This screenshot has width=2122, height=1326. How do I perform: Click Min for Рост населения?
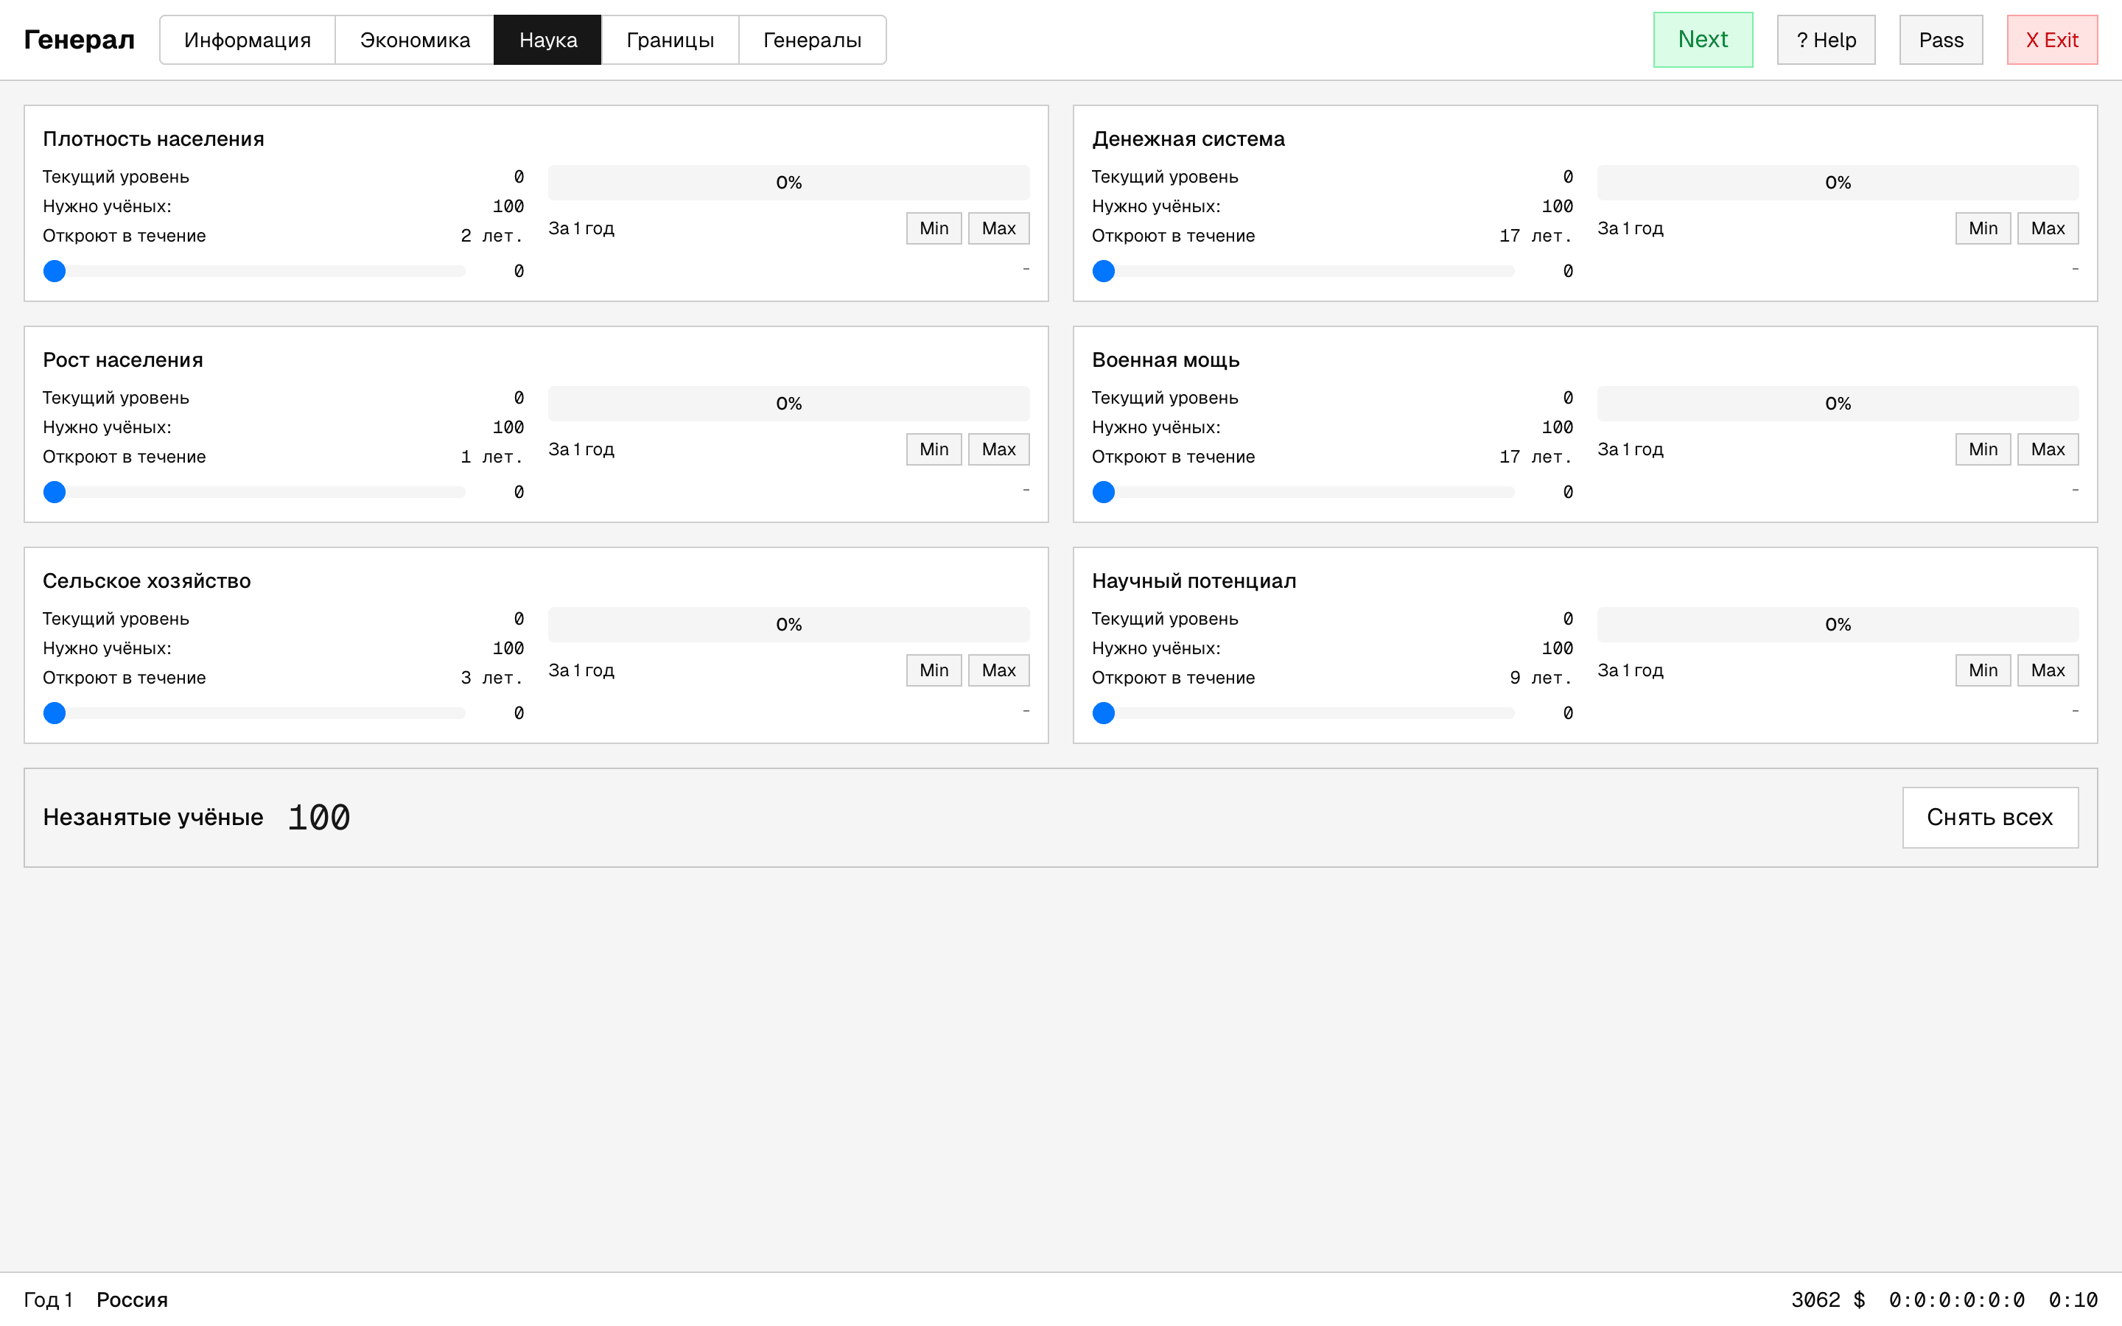934,449
